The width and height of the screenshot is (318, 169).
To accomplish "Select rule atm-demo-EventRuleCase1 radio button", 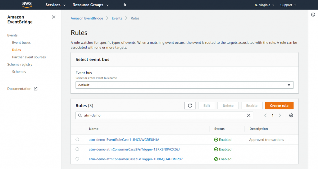I will click(77, 139).
